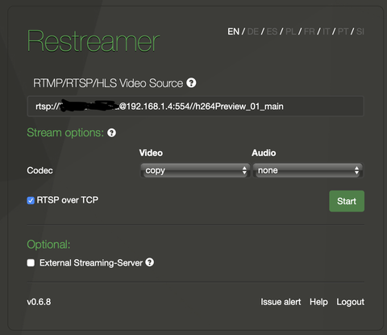The height and width of the screenshot is (335, 387).
Task: Open the Help link in the footer
Action: click(x=318, y=302)
